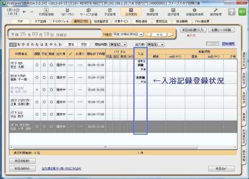Toggle the 居宅 filter button

(x=71, y=44)
